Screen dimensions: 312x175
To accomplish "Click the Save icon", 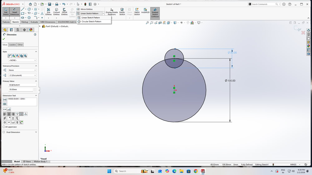I will point(50,4).
